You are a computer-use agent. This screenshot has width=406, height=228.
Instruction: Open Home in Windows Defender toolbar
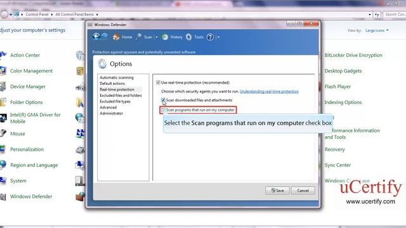(x=127, y=37)
